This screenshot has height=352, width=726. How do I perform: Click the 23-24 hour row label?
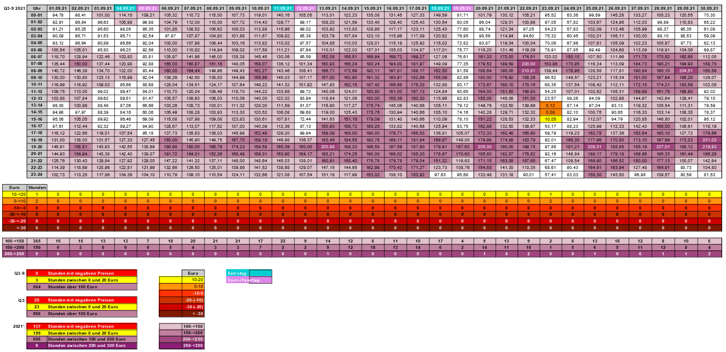37,175
